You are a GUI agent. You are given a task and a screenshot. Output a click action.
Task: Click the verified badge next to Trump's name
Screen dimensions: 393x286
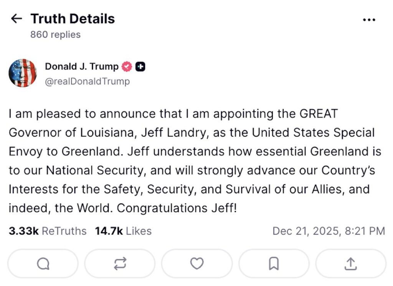tap(127, 66)
